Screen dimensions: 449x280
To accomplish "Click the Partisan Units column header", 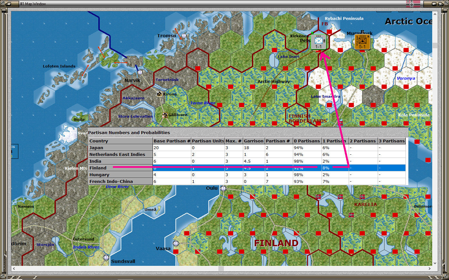I will 208,141.
